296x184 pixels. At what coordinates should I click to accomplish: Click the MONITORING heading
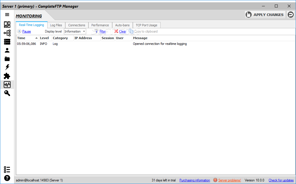[29, 16]
